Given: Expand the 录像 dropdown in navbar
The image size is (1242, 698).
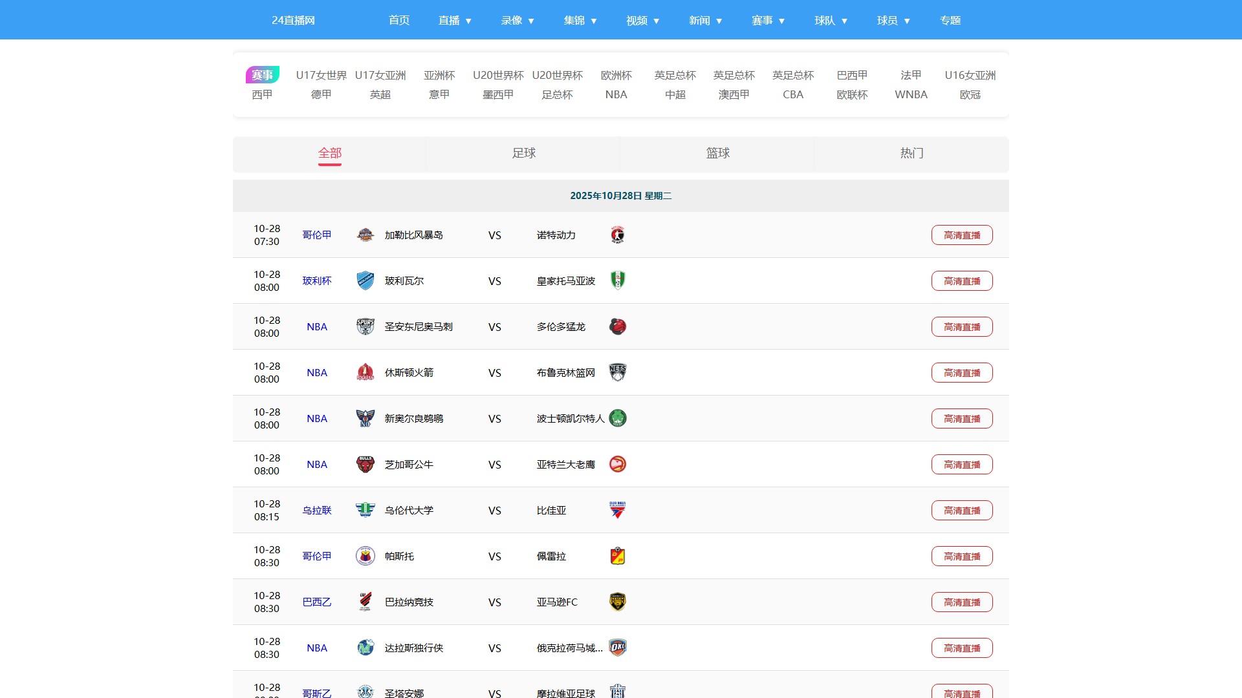Looking at the screenshot, I should [517, 20].
